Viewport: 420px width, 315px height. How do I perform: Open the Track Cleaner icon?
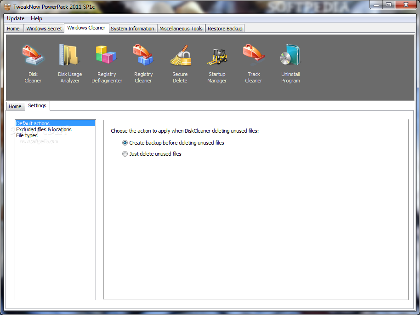pos(254,54)
